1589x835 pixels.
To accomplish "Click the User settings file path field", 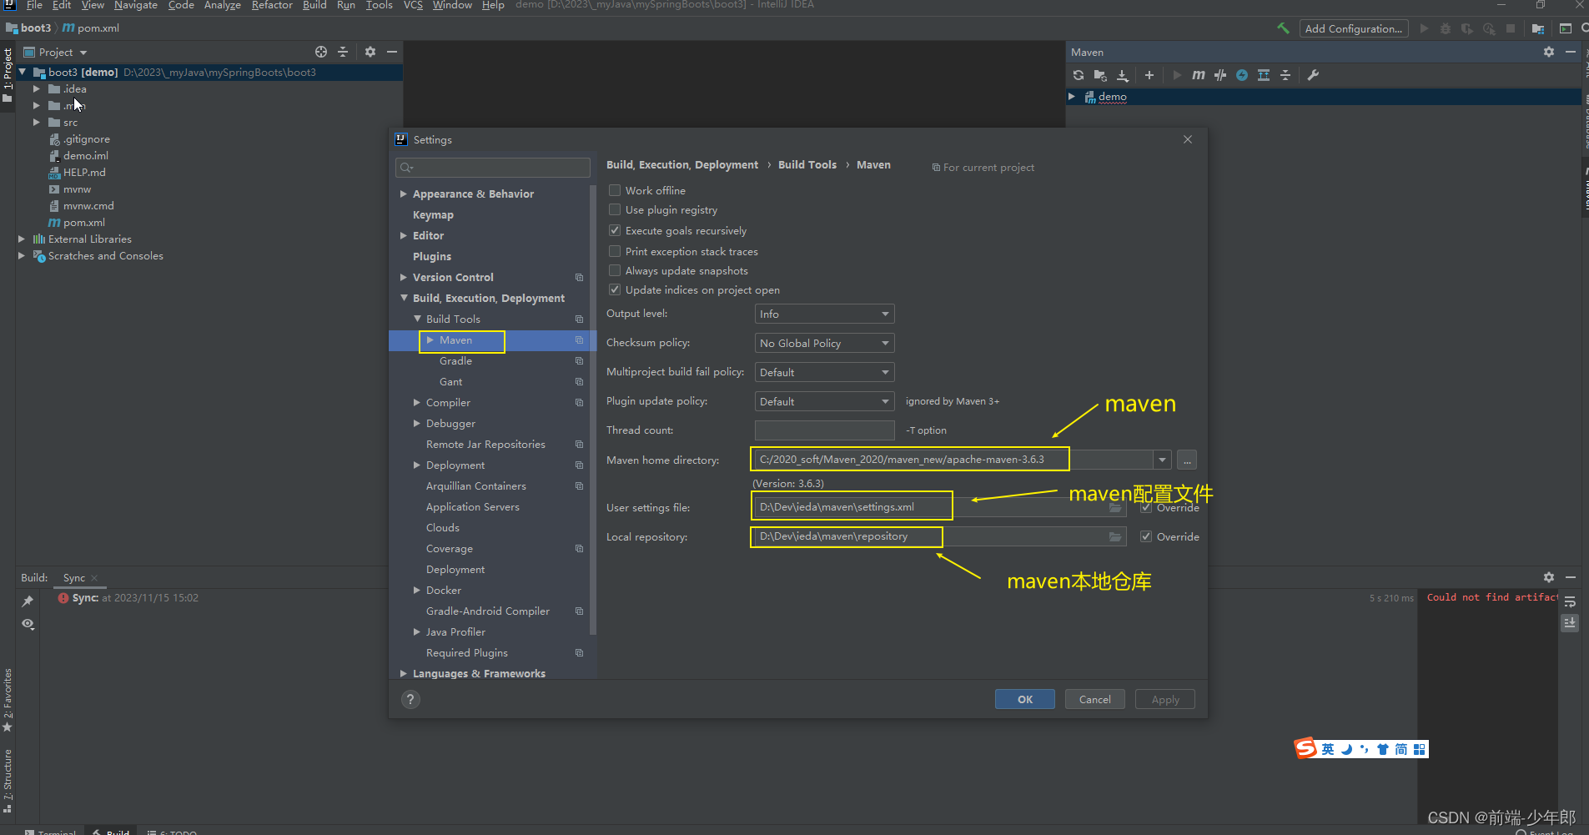I will point(939,507).
